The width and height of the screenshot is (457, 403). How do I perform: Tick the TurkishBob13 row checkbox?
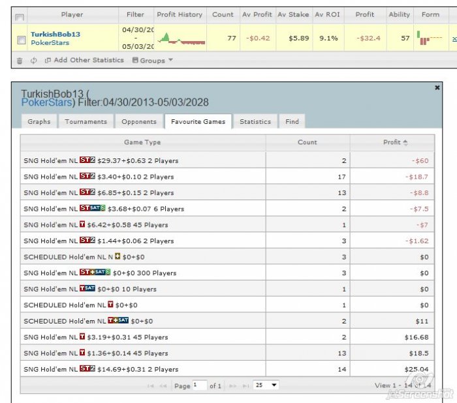(21, 40)
